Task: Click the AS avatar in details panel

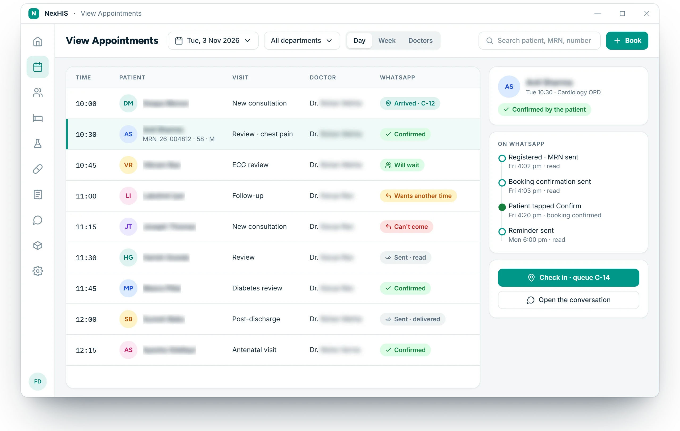Action: tap(509, 87)
